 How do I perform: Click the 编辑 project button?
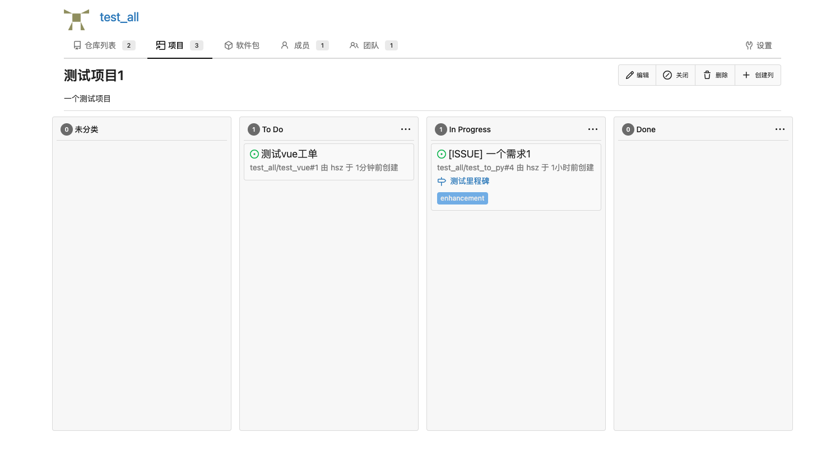point(637,75)
